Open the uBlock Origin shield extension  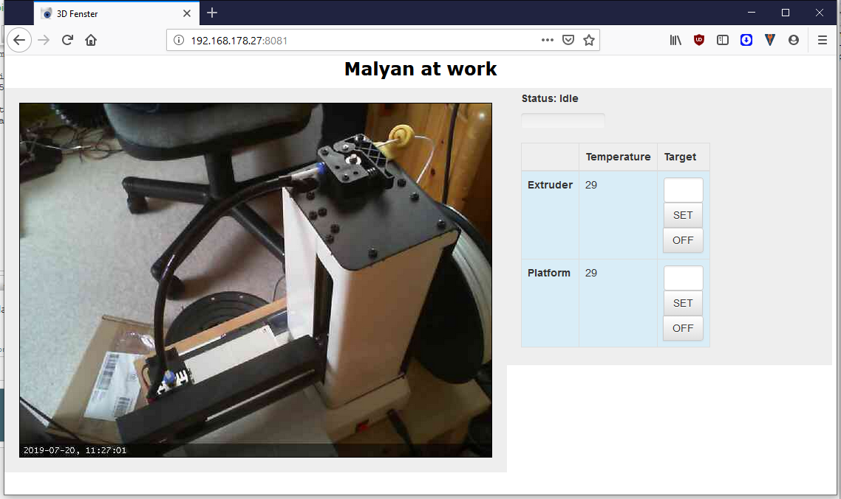[x=699, y=40]
